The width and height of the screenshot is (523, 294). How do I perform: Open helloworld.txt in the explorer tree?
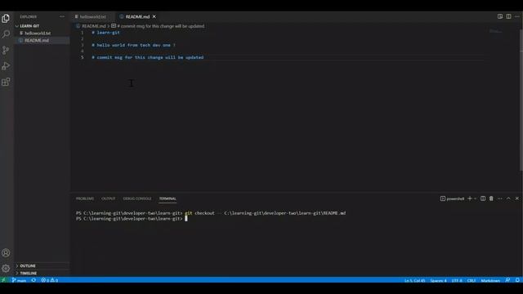tap(38, 33)
